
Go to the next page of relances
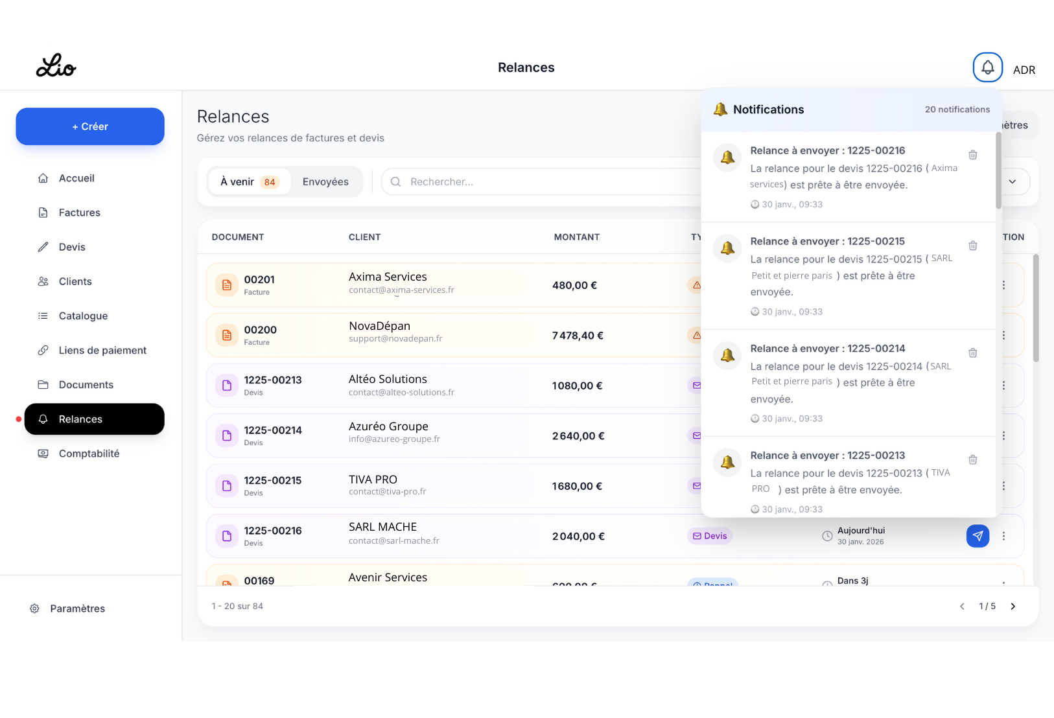1013,606
